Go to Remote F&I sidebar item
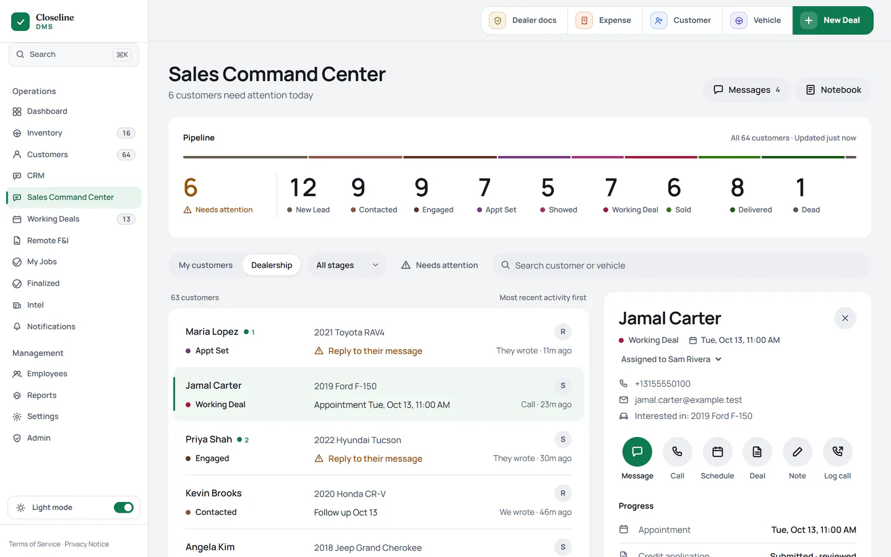 coord(74,241)
